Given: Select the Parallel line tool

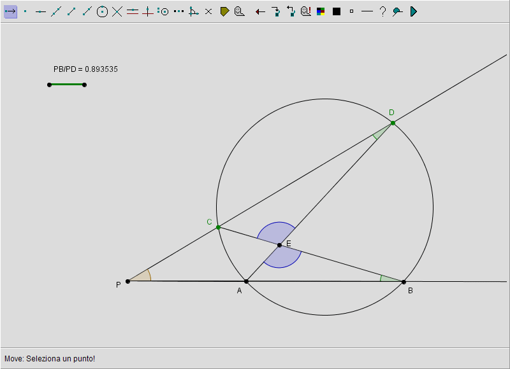Looking at the screenshot, I should (133, 11).
